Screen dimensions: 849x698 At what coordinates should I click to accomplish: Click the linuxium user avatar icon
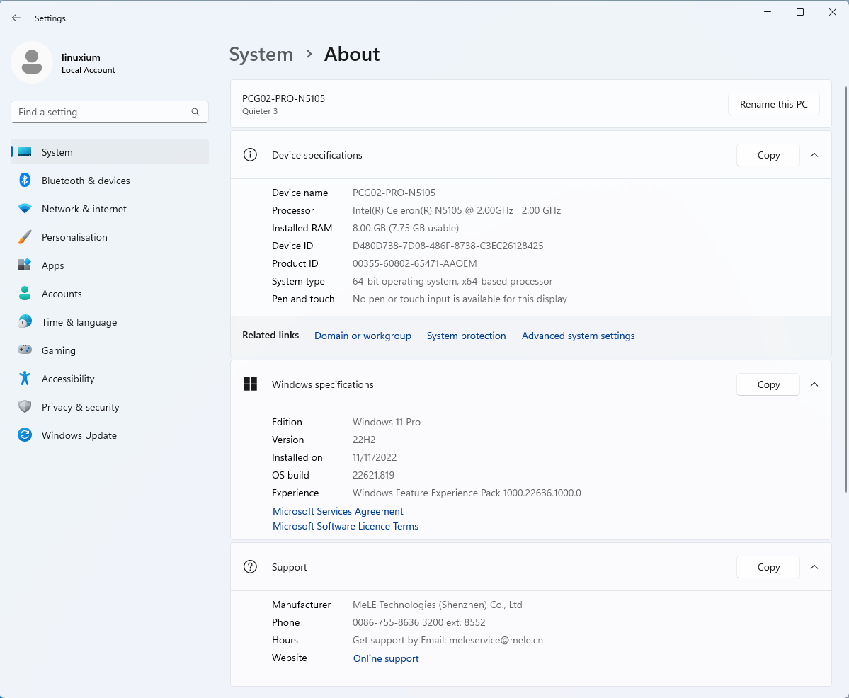[32, 62]
